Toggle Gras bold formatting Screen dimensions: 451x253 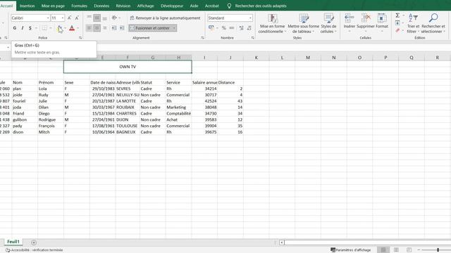click(14, 28)
